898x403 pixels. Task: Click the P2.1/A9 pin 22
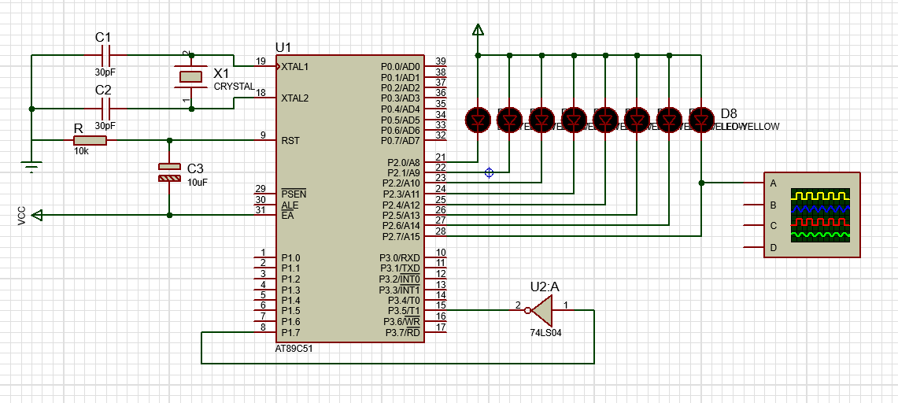click(436, 172)
